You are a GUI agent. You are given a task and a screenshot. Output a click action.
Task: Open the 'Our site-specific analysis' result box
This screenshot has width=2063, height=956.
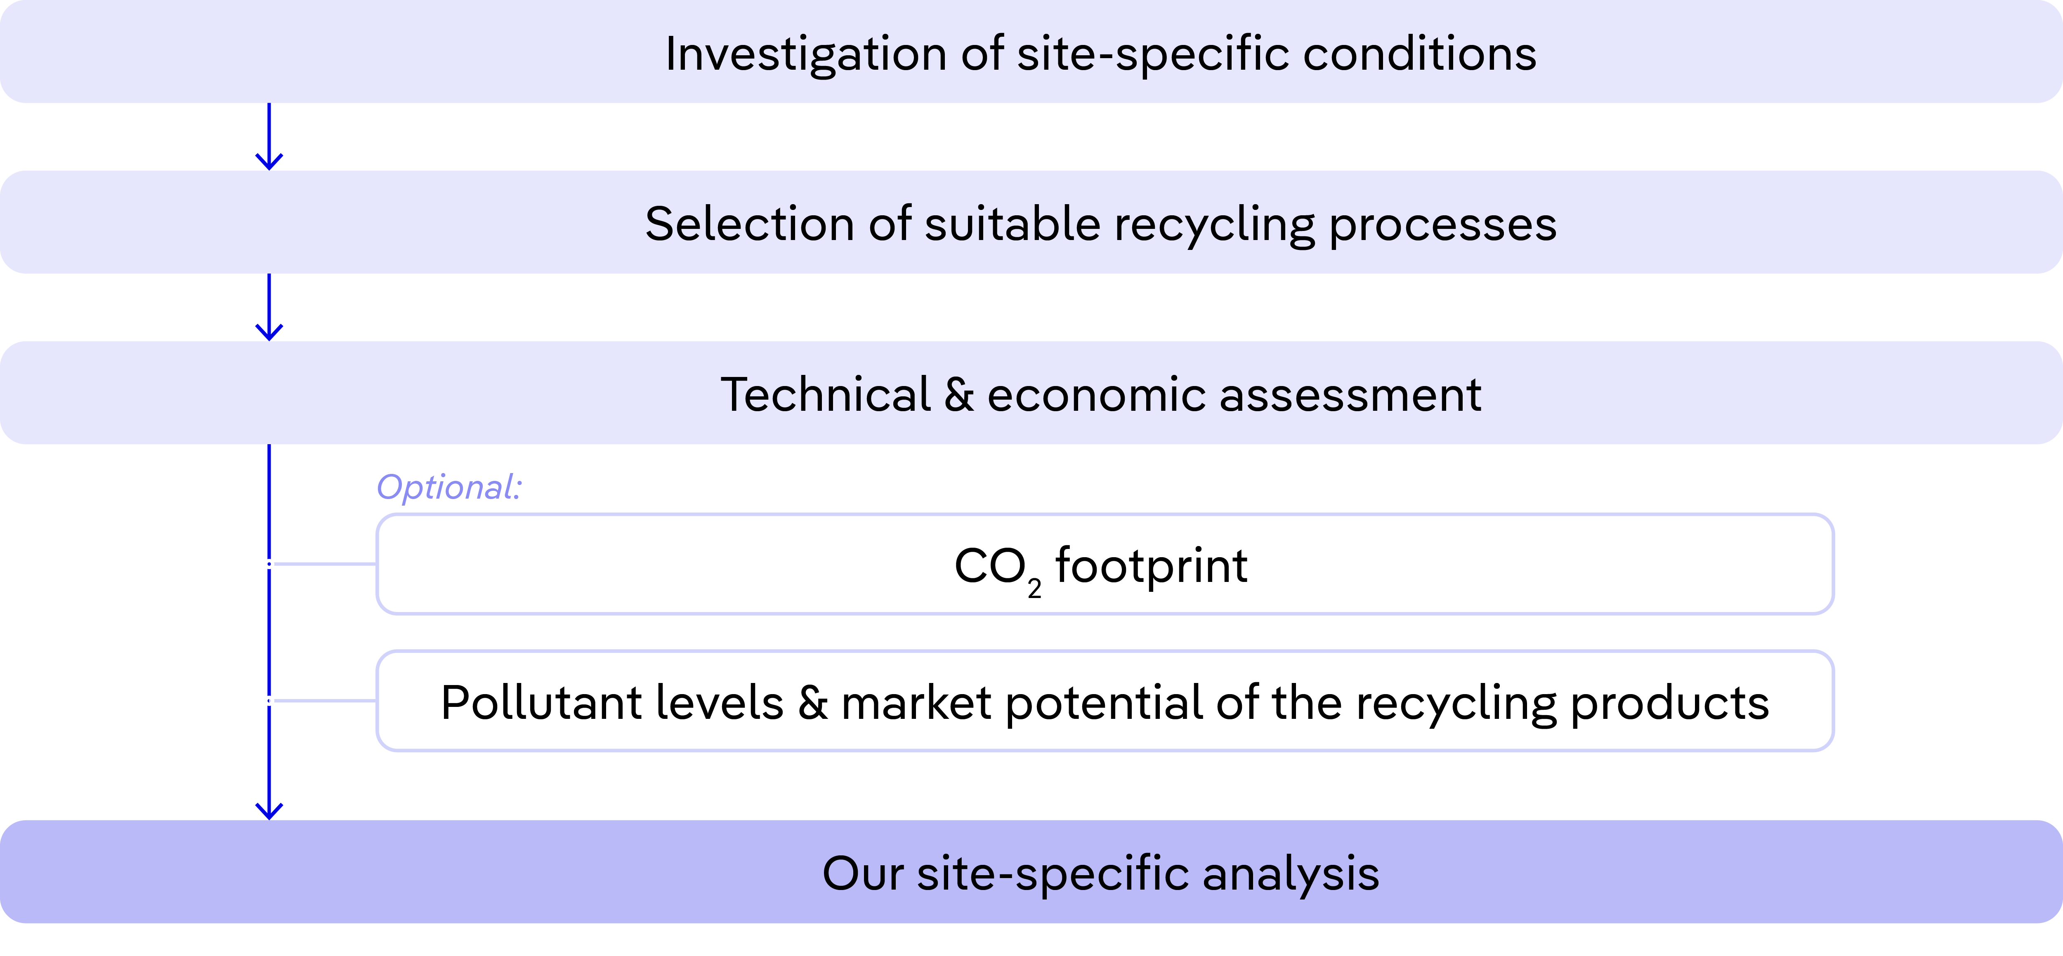(1031, 872)
